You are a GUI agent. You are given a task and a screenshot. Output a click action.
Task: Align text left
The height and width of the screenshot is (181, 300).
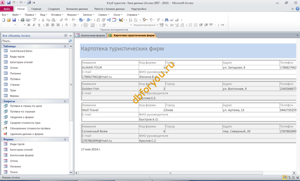[x=48, y=25]
